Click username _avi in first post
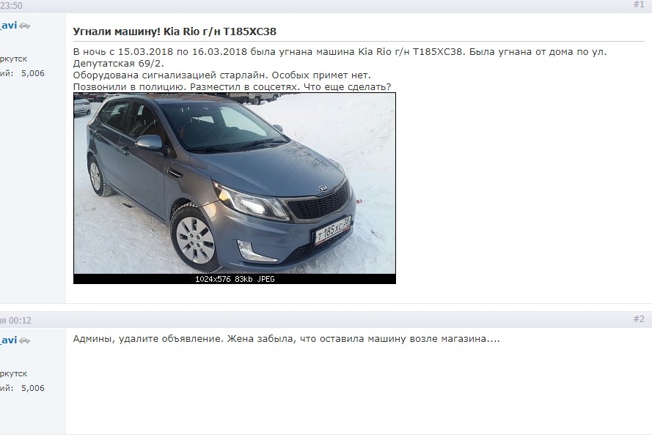This screenshot has width=652, height=440. click(x=8, y=26)
